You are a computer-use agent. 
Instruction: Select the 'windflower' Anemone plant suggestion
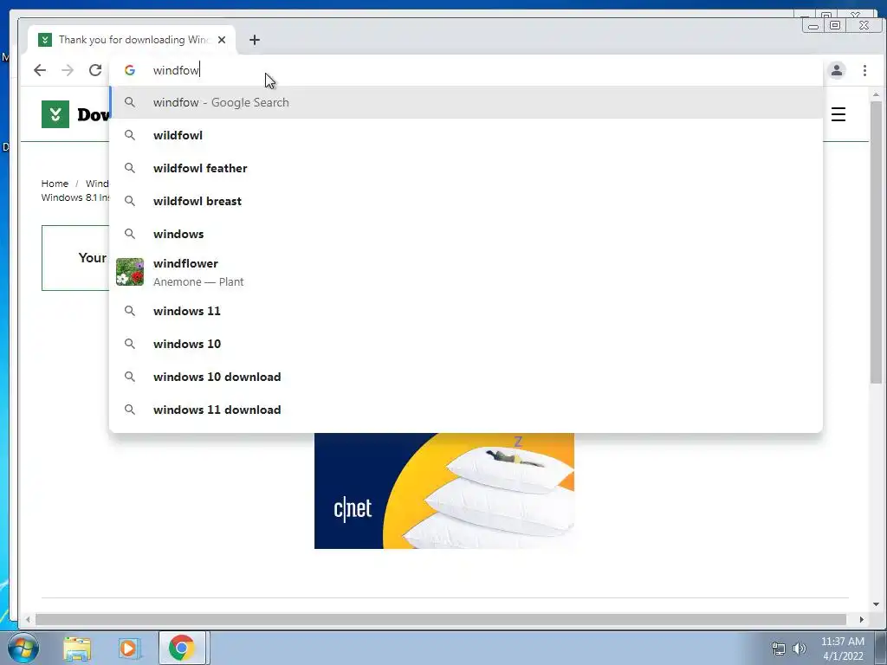click(x=466, y=272)
